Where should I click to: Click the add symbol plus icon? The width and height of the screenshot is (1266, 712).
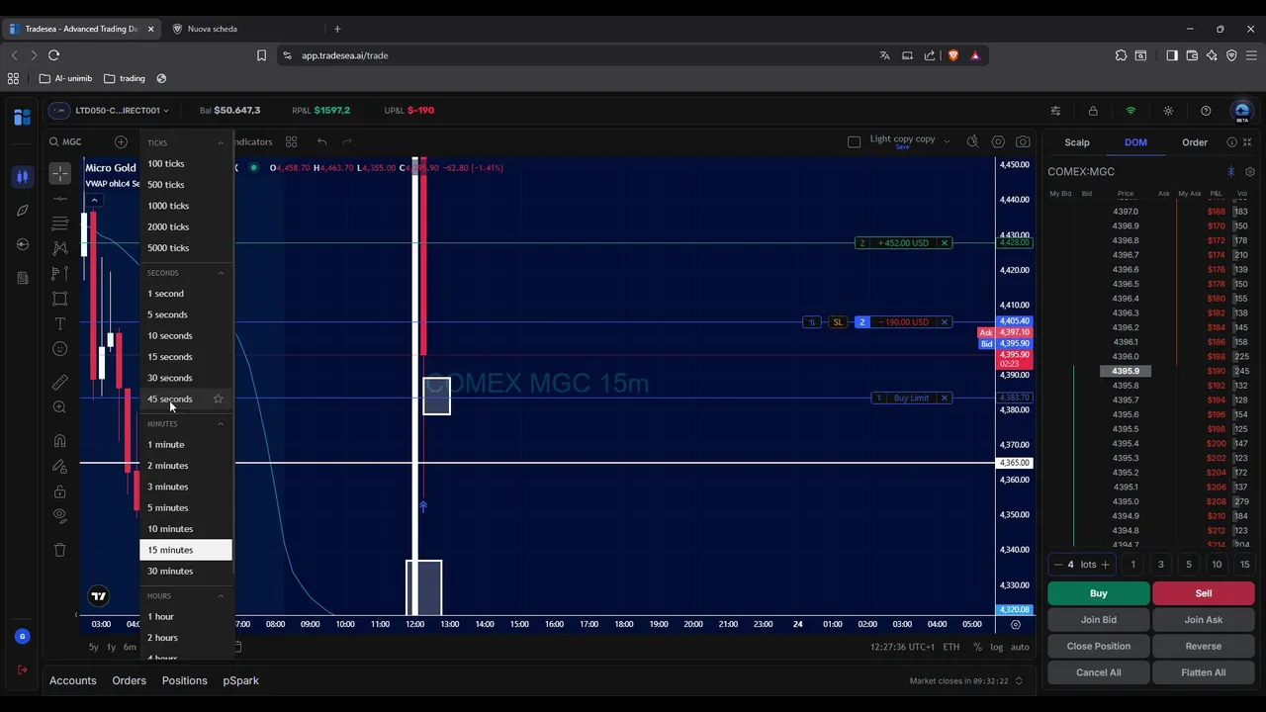pyautogui.click(x=121, y=142)
